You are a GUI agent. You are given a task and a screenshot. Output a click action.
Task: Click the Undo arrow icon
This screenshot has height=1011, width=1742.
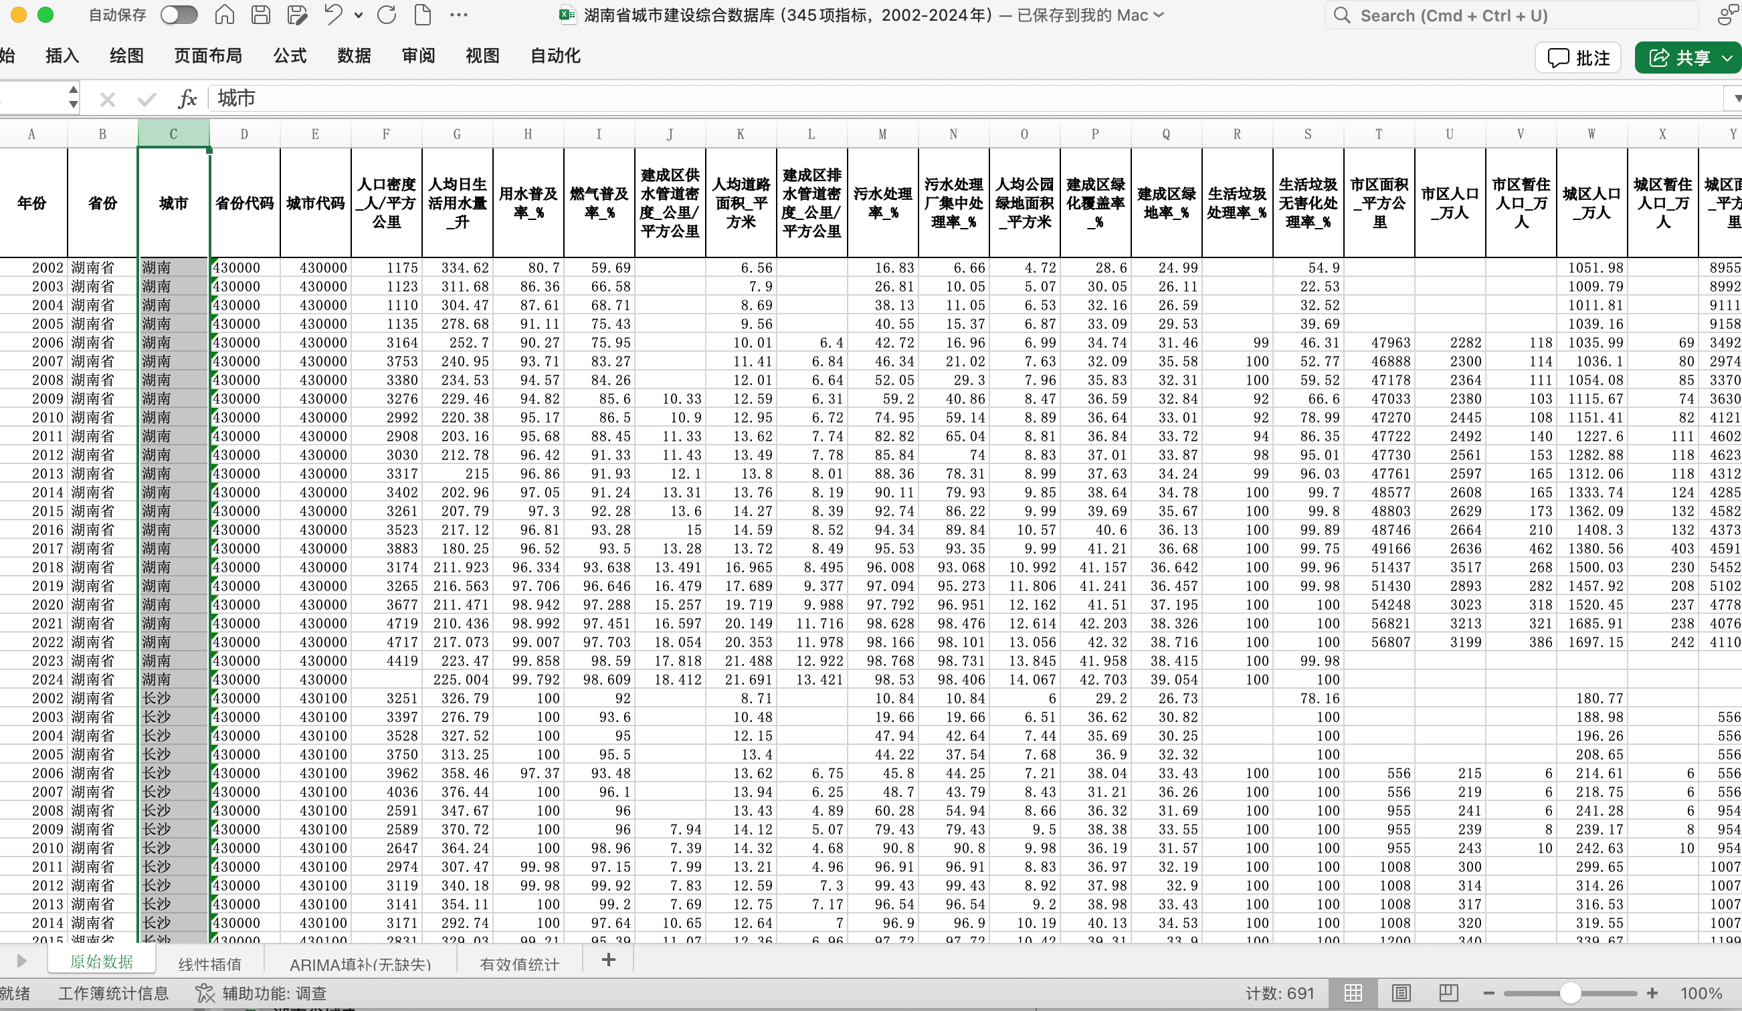coord(333,15)
